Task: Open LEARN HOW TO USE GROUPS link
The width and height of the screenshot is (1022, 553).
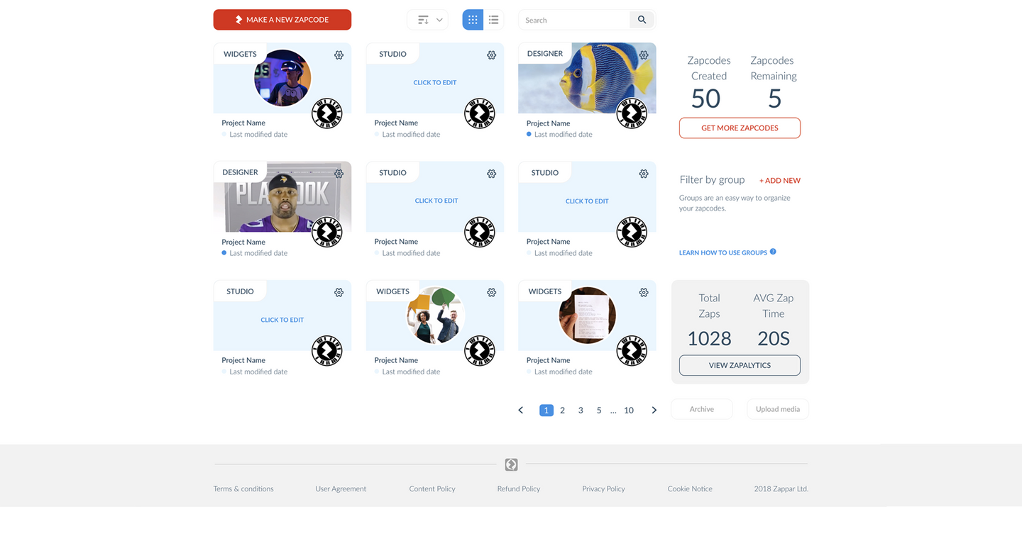Action: click(722, 252)
